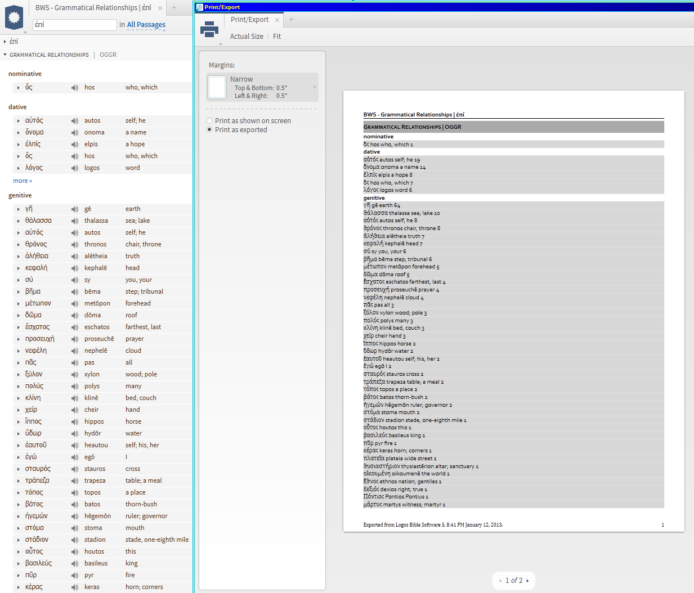Show more dative results
The image size is (694, 593).
coord(23,181)
